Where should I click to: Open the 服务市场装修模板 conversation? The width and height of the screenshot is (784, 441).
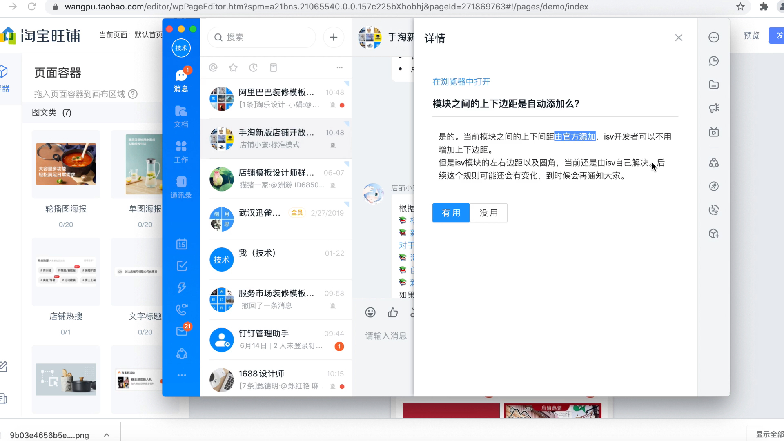pyautogui.click(x=276, y=299)
